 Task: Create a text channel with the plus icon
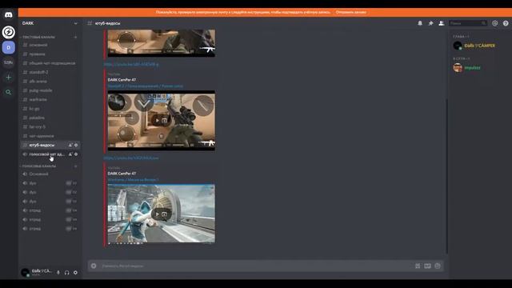[76, 38]
